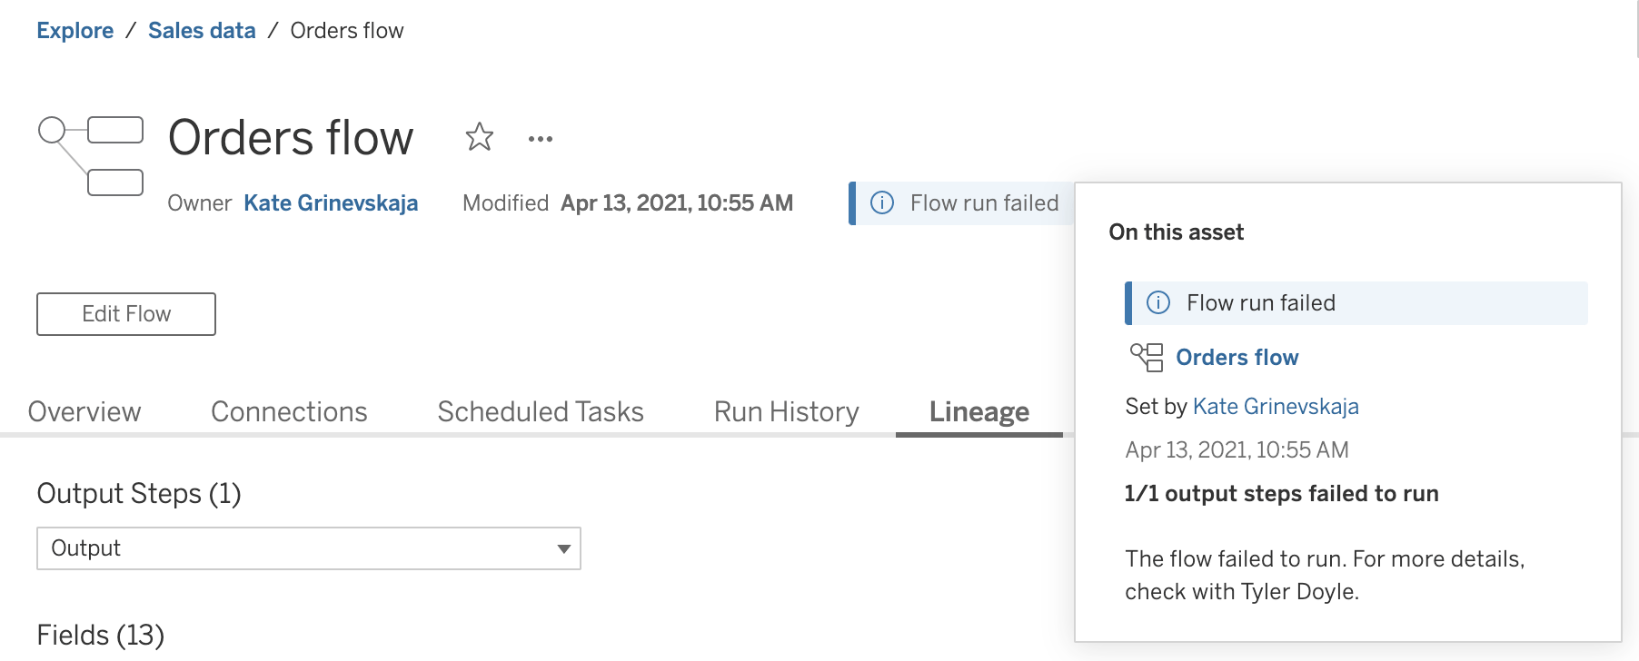View the Run History tab
Screen dimensions: 1639x661
787,412
